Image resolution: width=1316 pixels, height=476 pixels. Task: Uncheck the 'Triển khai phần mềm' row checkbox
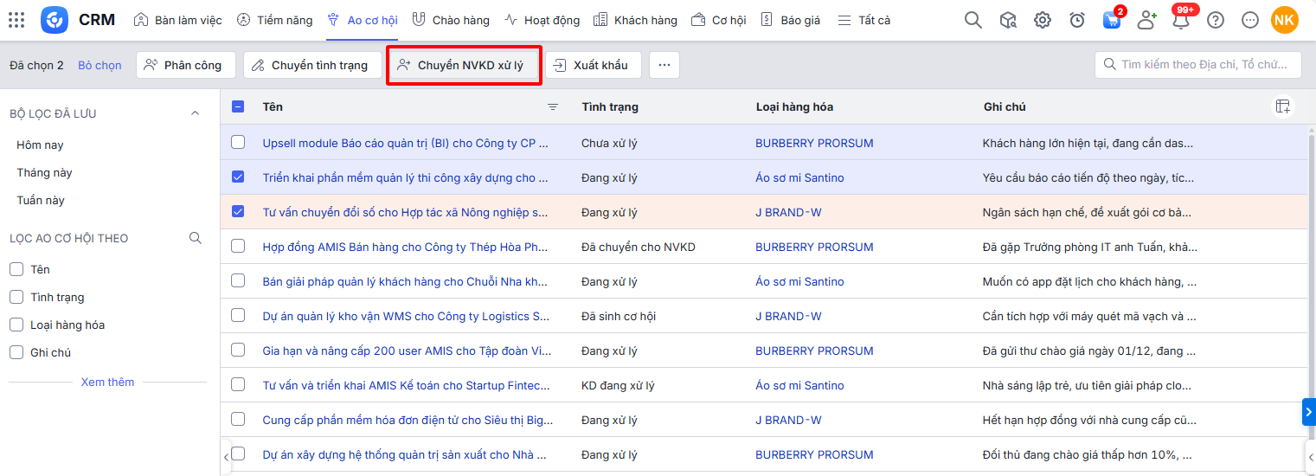(238, 177)
